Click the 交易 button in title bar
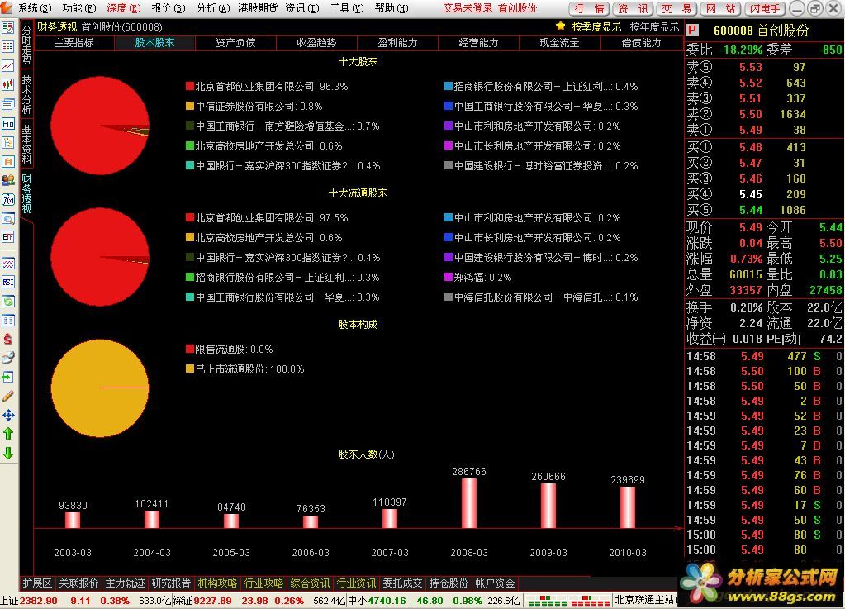This screenshot has width=845, height=609. [676, 8]
